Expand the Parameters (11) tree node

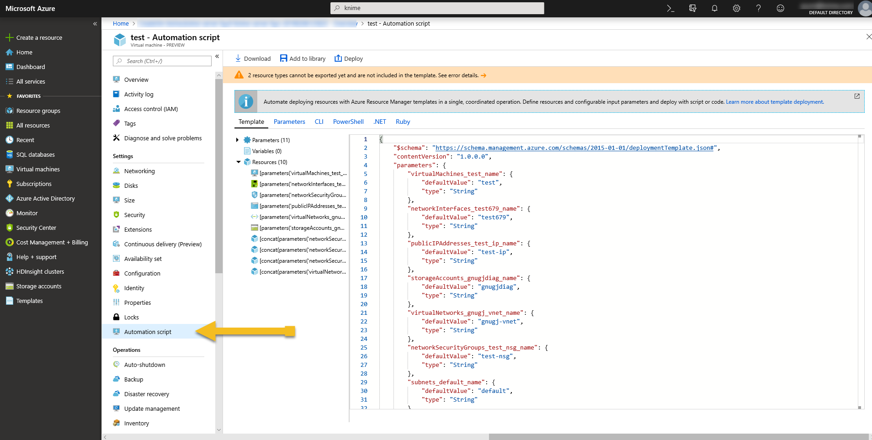click(x=237, y=140)
